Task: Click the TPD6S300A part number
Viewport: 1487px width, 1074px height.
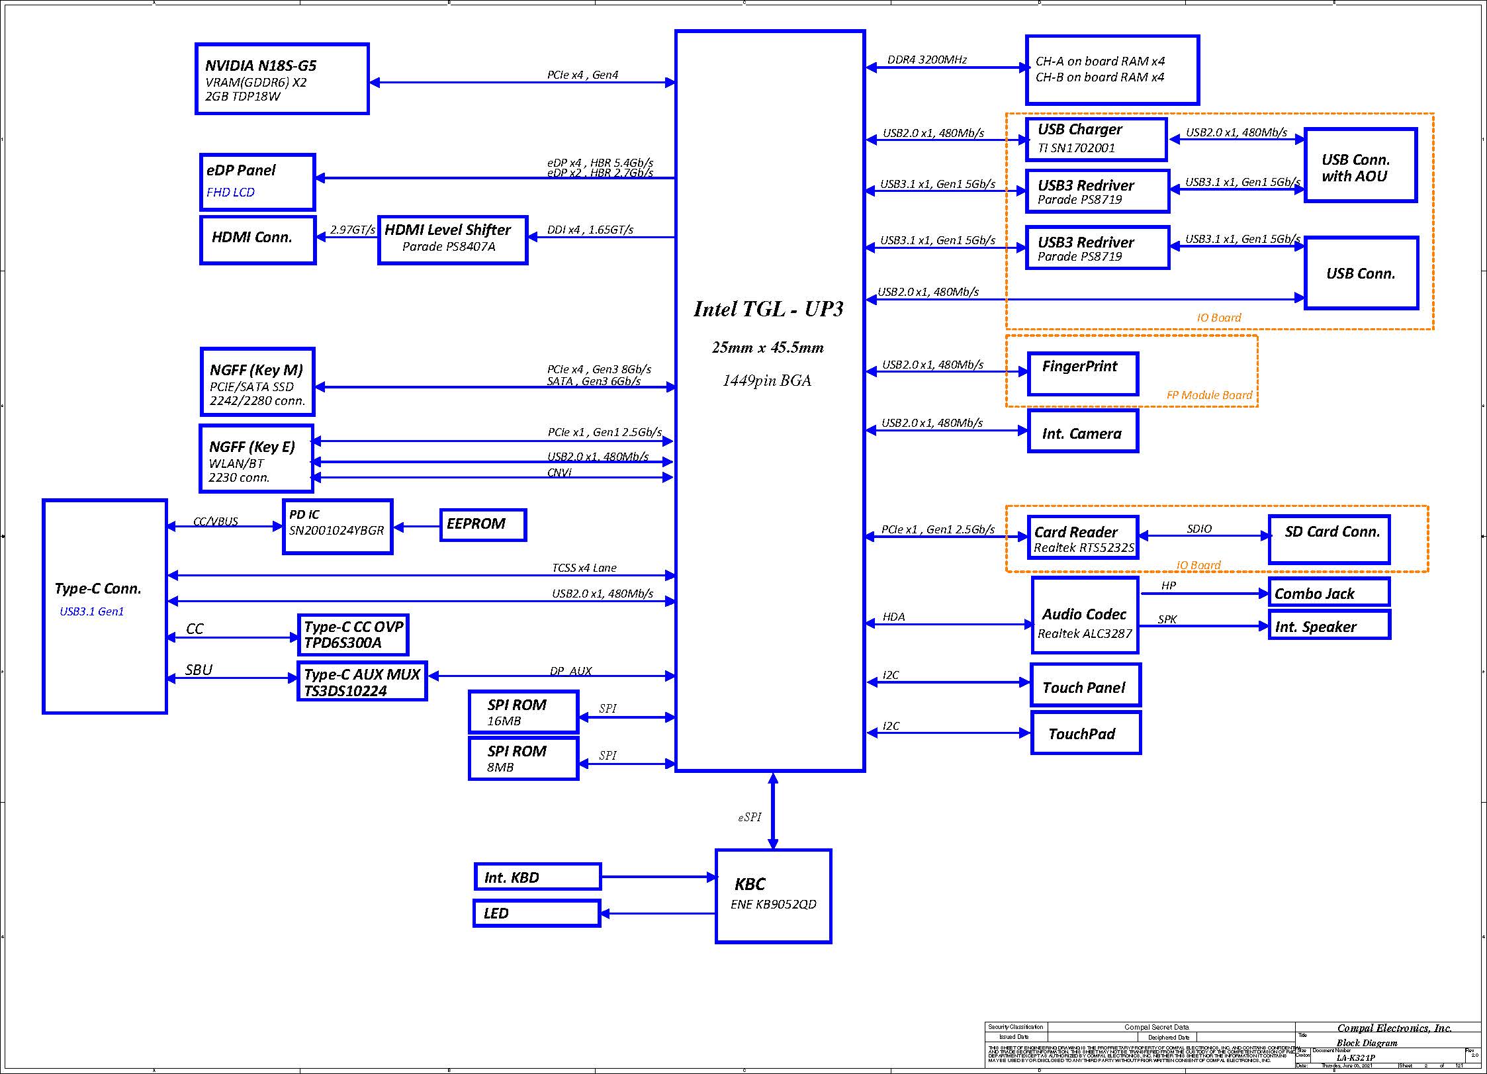Action: click(x=343, y=643)
